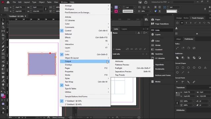Expand the Interactive submenu
211x119 pixels.
[x=85, y=44]
